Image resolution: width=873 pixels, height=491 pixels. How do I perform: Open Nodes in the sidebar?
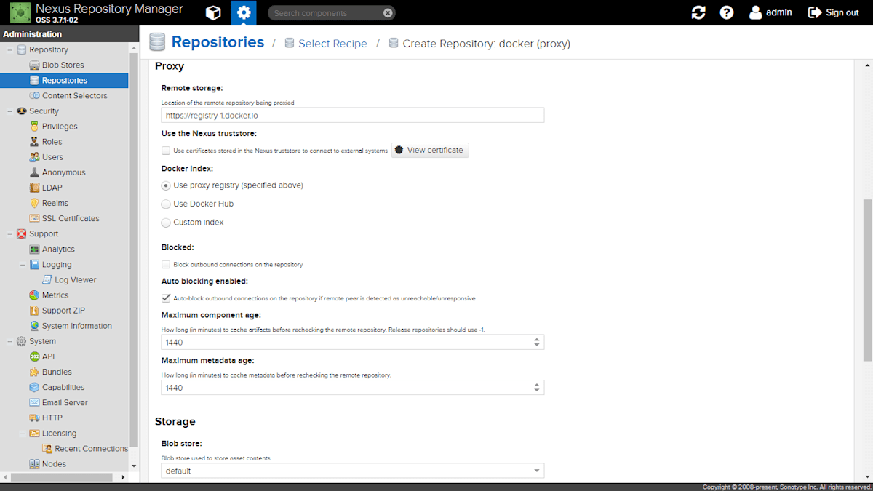54,464
